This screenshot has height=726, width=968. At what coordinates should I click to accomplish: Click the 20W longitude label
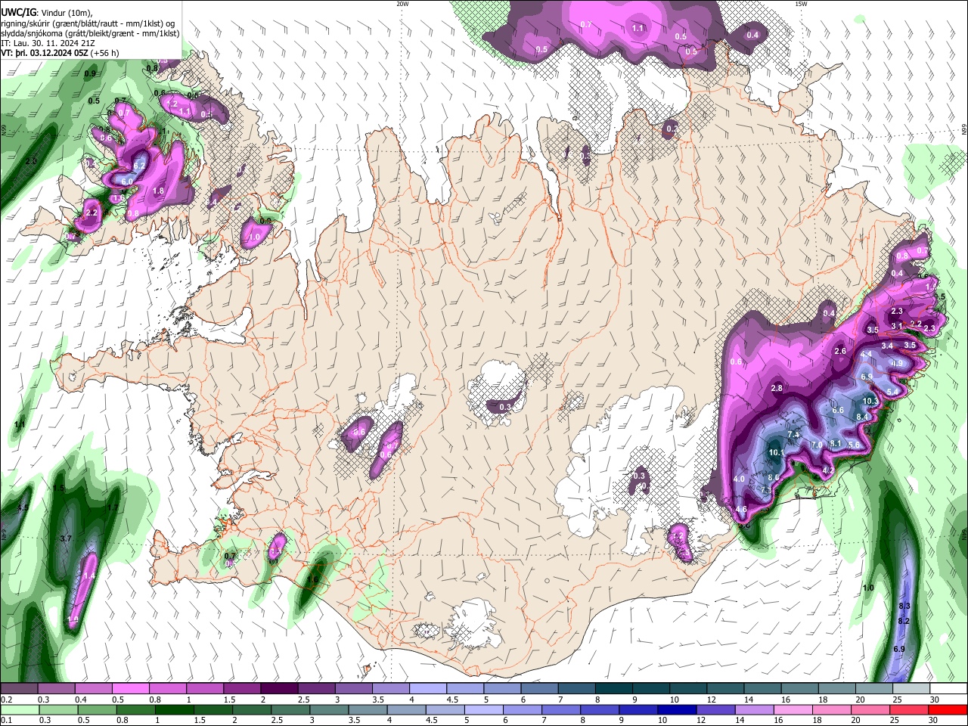tap(402, 4)
